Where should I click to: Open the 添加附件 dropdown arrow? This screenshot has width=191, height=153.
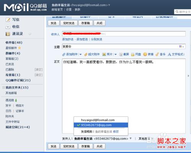point(81,54)
